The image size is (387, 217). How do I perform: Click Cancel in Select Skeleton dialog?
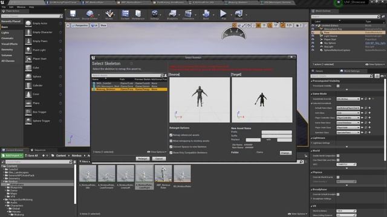pos(158,159)
